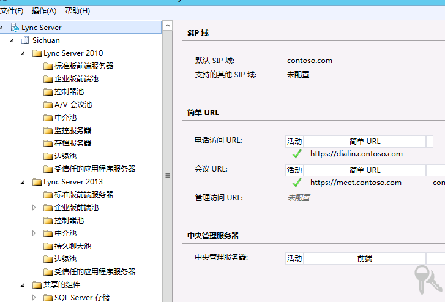Collapse the Lync Server 2013 branch
The image size is (445, 302).
[x=23, y=182]
